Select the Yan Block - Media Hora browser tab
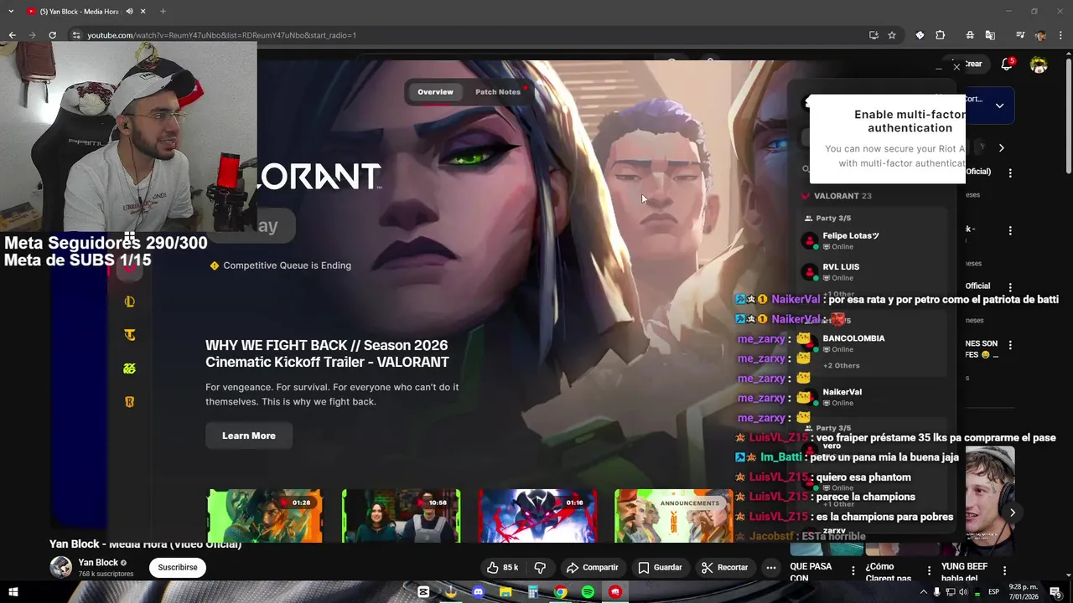 coord(86,11)
